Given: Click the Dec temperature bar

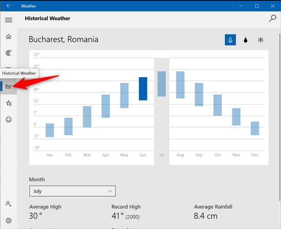Looking at the screenshot, I should [255, 128].
